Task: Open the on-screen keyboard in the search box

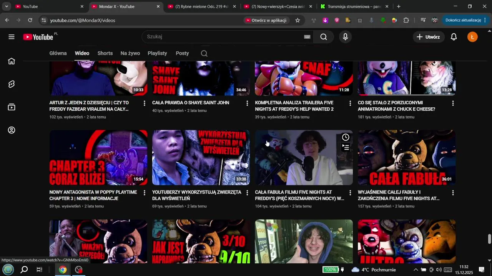Action: tap(307, 37)
